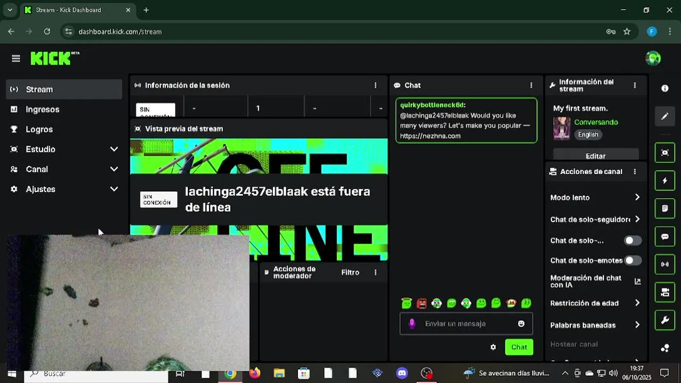Show hidden system tray icons
This screenshot has height=383, width=681.
pos(565,373)
